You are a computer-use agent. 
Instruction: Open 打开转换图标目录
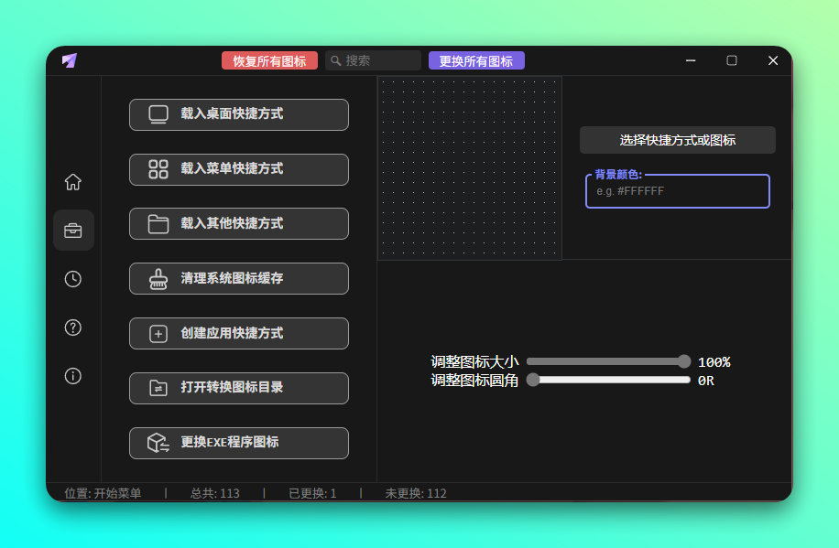coord(238,388)
